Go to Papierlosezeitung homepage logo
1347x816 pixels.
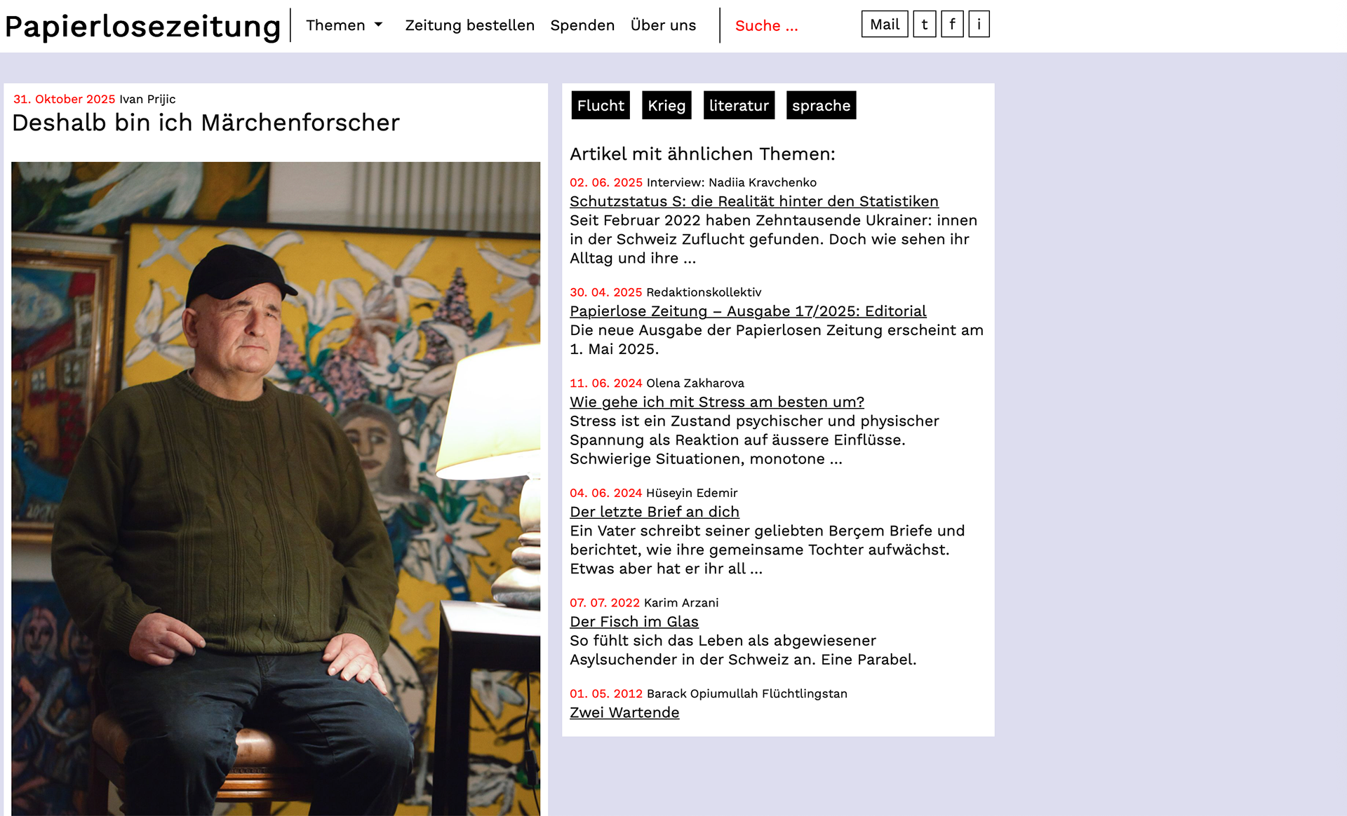click(x=142, y=26)
